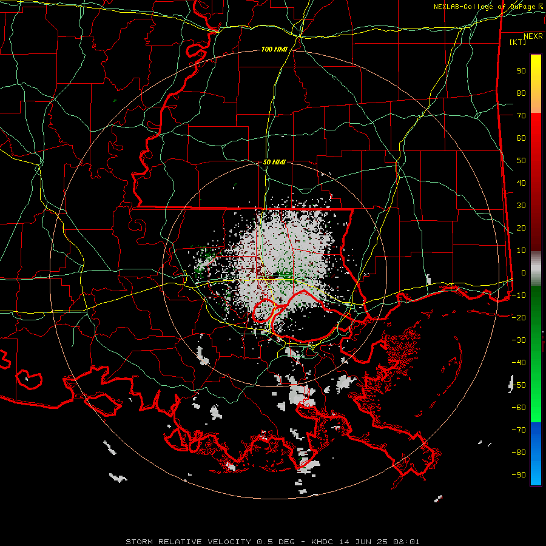This screenshot has width=546, height=546.
Task: Click the -90 value on the velocity scale
Action: point(519,475)
